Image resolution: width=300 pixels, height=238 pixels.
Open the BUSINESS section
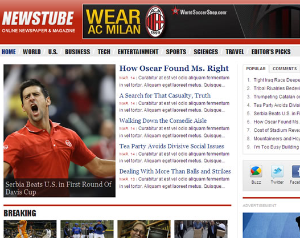(77, 52)
